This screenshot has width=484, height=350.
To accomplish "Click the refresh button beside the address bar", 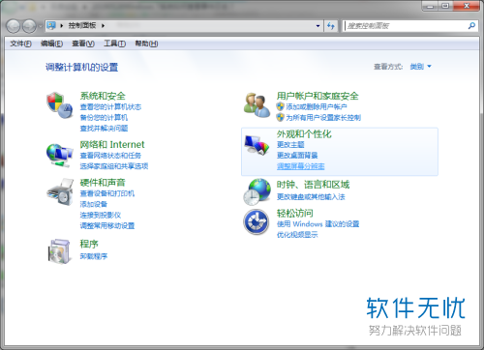I will tap(331, 26).
